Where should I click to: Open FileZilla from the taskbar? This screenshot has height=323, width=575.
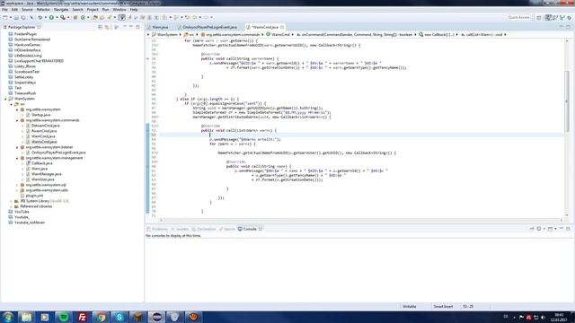pos(82,317)
